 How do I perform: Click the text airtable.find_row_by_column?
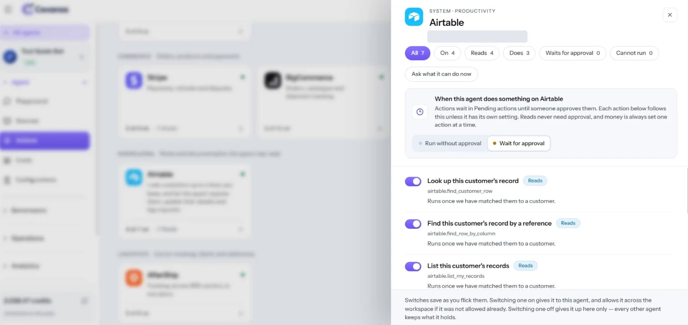(x=461, y=234)
